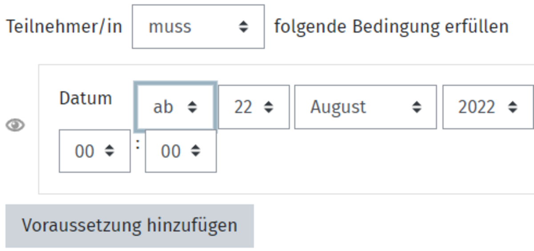534x251 pixels.
Task: Open the hour dropdown before the colon
Action: pos(95,151)
